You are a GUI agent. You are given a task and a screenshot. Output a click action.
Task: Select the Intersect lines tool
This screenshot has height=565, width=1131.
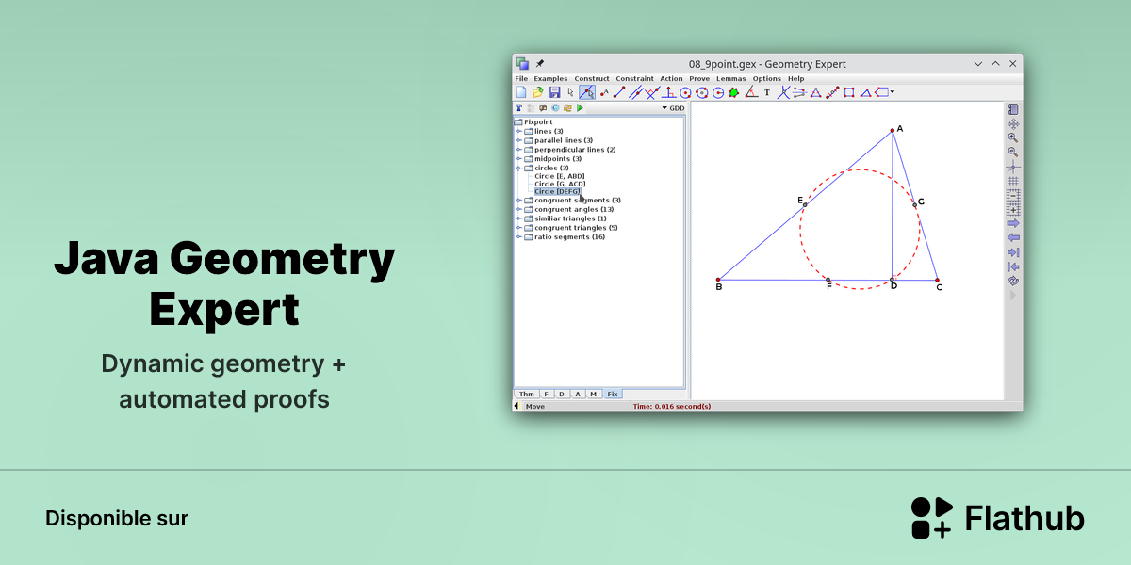pyautogui.click(x=783, y=92)
